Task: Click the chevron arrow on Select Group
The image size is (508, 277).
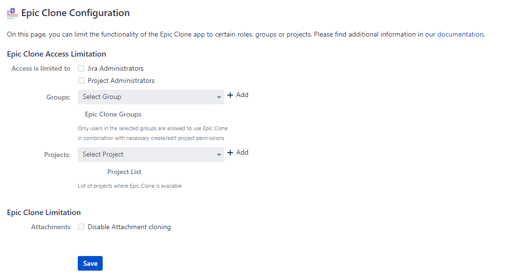Action: pos(219,97)
